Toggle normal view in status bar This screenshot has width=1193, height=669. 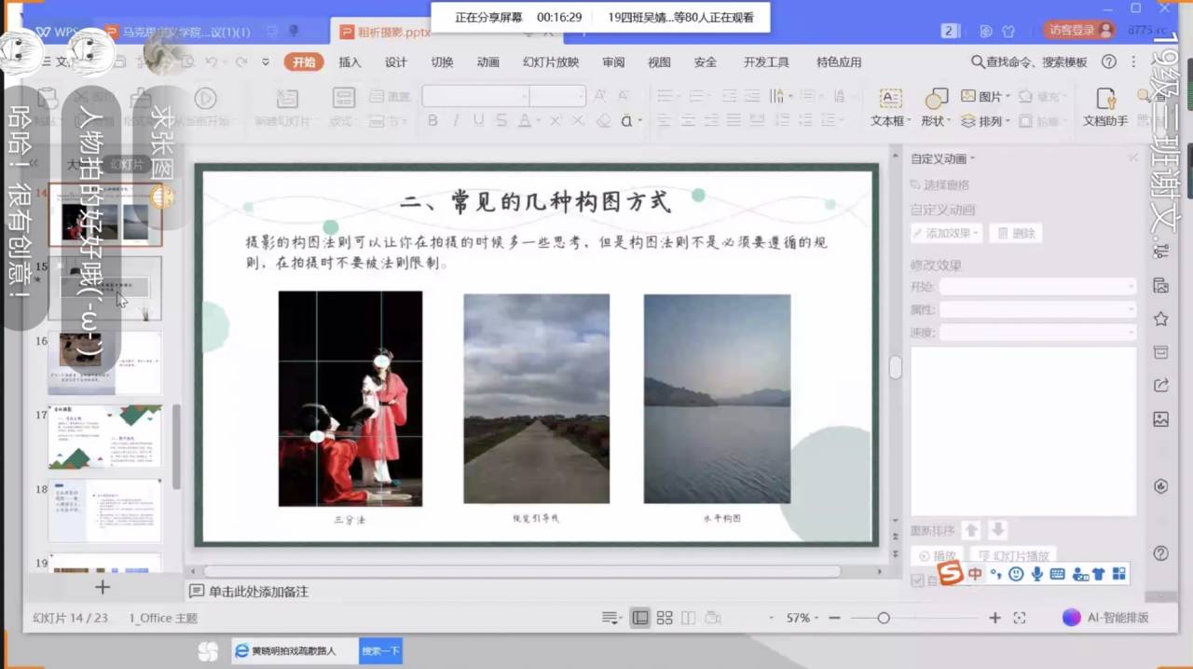[x=640, y=618]
